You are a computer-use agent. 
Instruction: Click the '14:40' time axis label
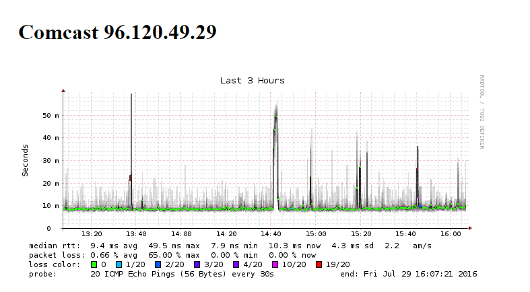(271, 234)
